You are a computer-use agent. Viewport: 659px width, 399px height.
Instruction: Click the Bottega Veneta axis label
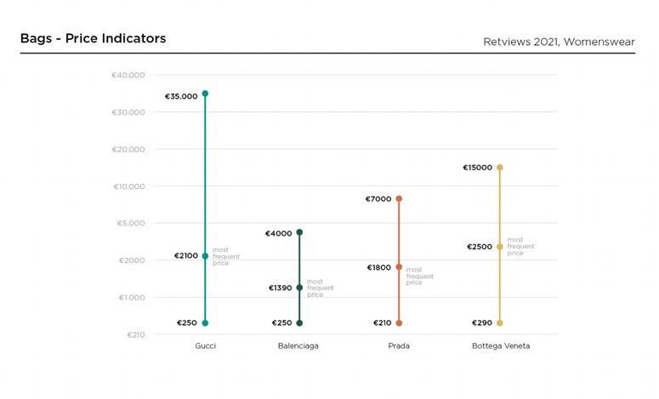click(x=501, y=346)
